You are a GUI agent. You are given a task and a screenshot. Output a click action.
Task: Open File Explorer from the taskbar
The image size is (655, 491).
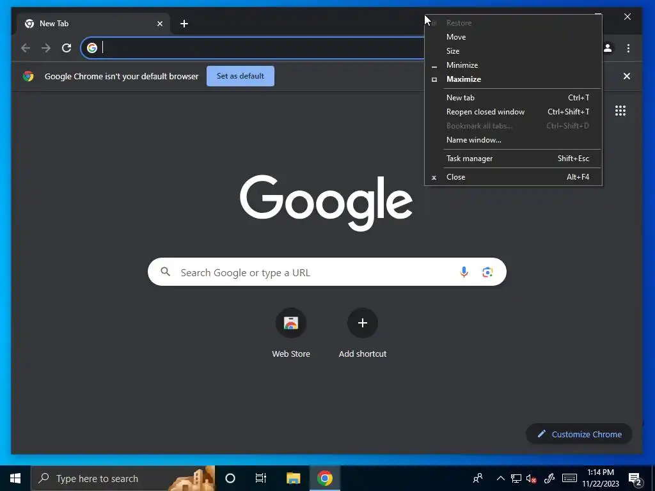[x=293, y=478]
